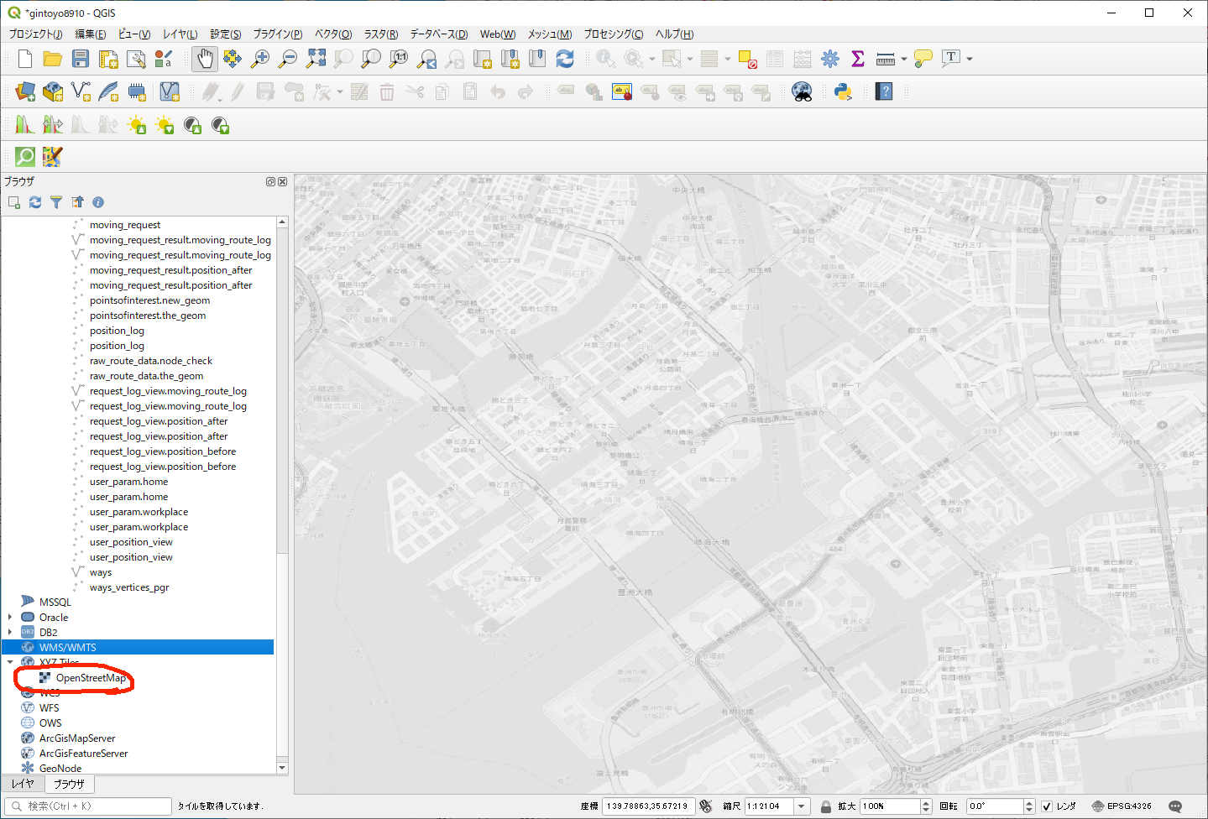Expand the Oracle node in browser
Viewport: 1208px width, 819px height.
coord(10,618)
